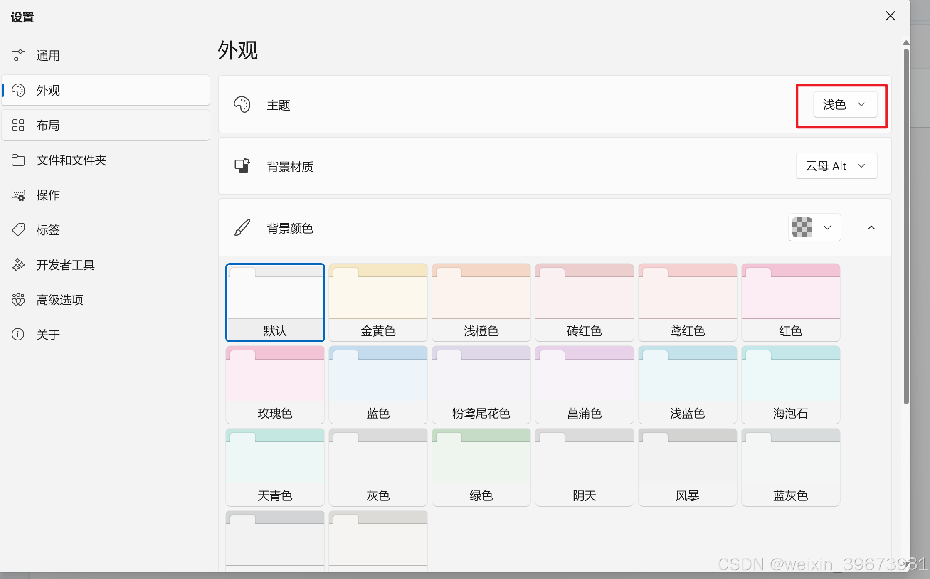The width and height of the screenshot is (930, 579).
Task: Open the 背景材质 dropdown showing 云母 Alt
Action: coord(836,166)
